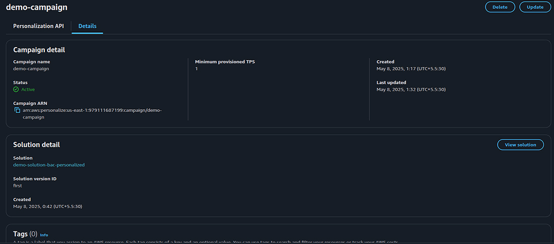Click the green Active status check icon
The image size is (554, 244).
coord(16,90)
